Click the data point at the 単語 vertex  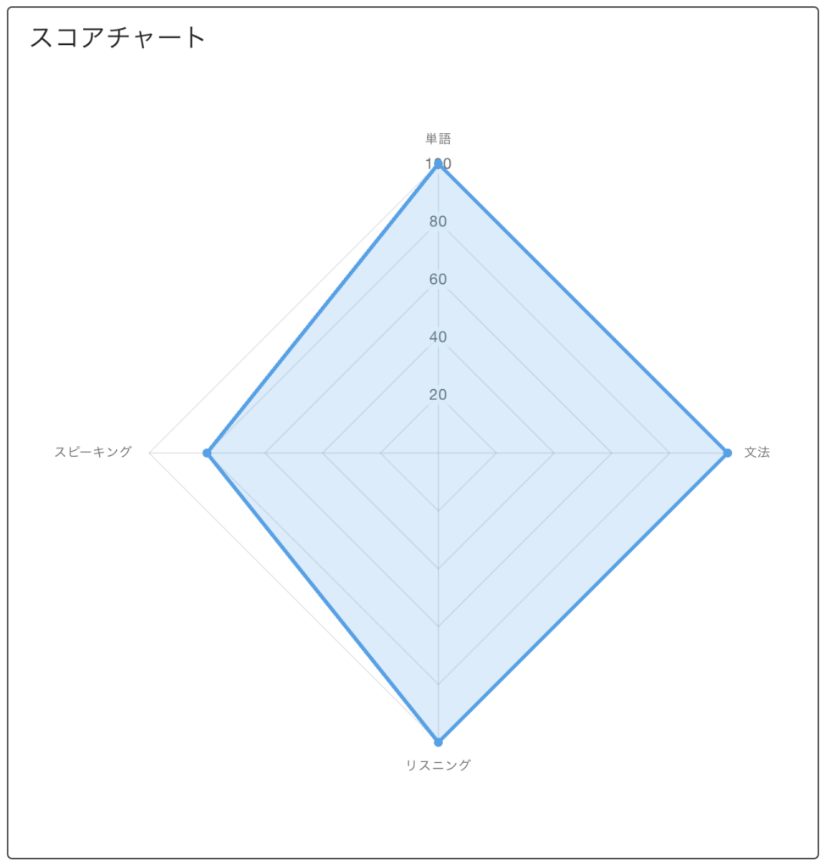pos(438,164)
